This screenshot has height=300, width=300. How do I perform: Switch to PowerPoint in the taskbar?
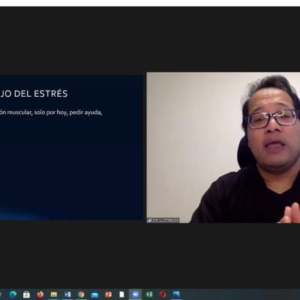[x=108, y=294]
